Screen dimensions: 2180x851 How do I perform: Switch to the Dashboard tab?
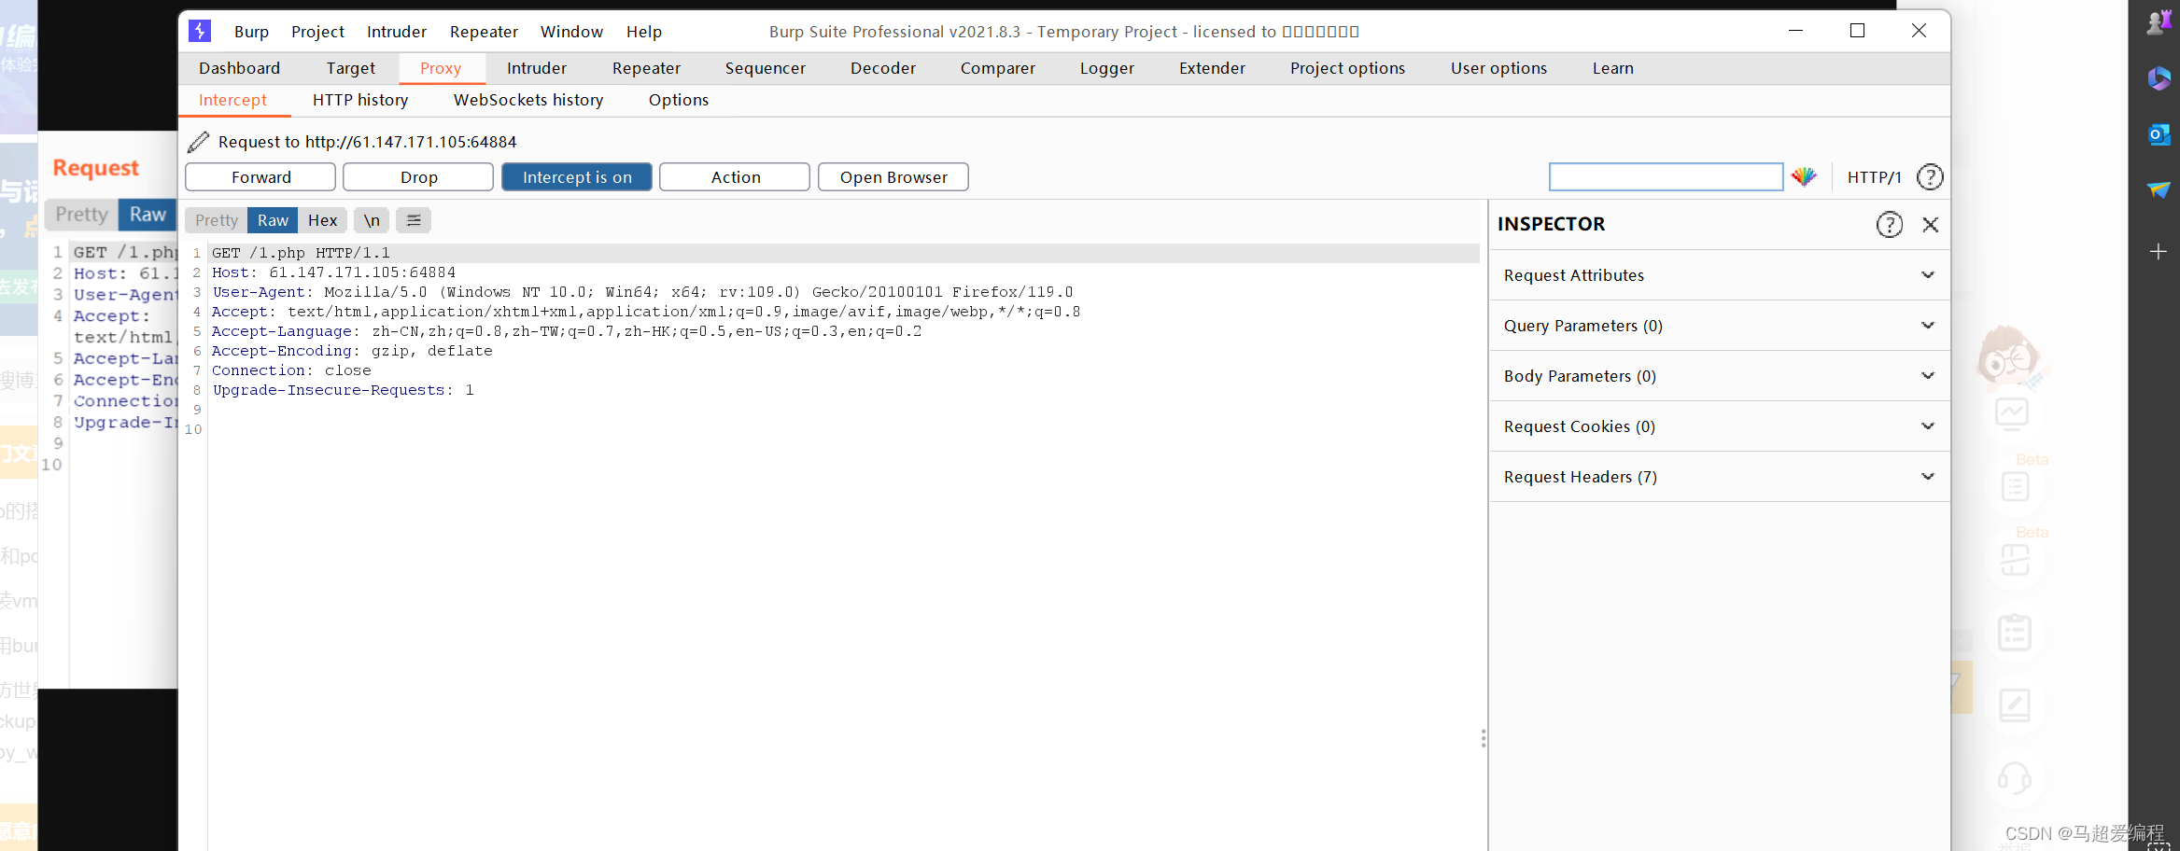[239, 68]
